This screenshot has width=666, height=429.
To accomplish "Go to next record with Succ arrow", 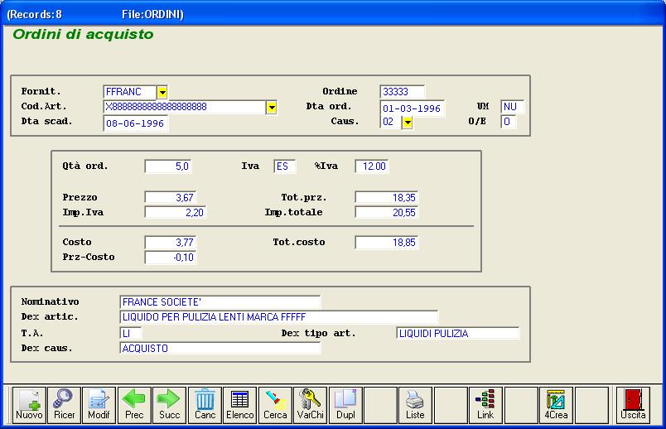I will tap(170, 405).
